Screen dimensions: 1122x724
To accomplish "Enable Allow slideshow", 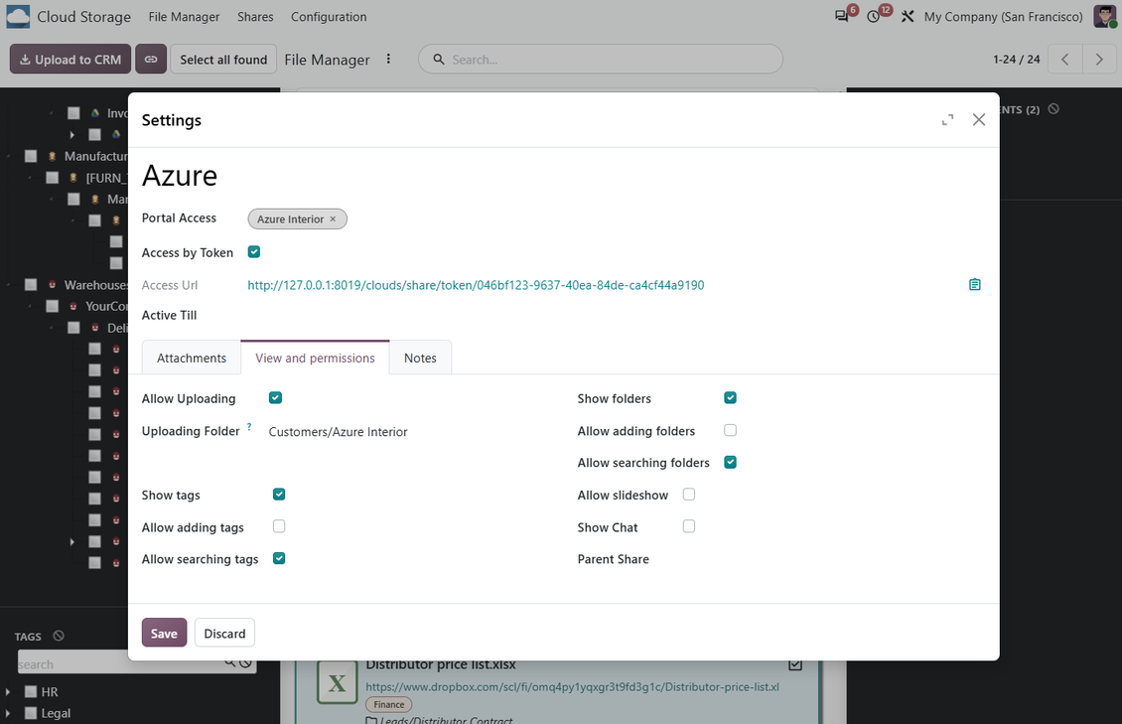I will point(688,495).
